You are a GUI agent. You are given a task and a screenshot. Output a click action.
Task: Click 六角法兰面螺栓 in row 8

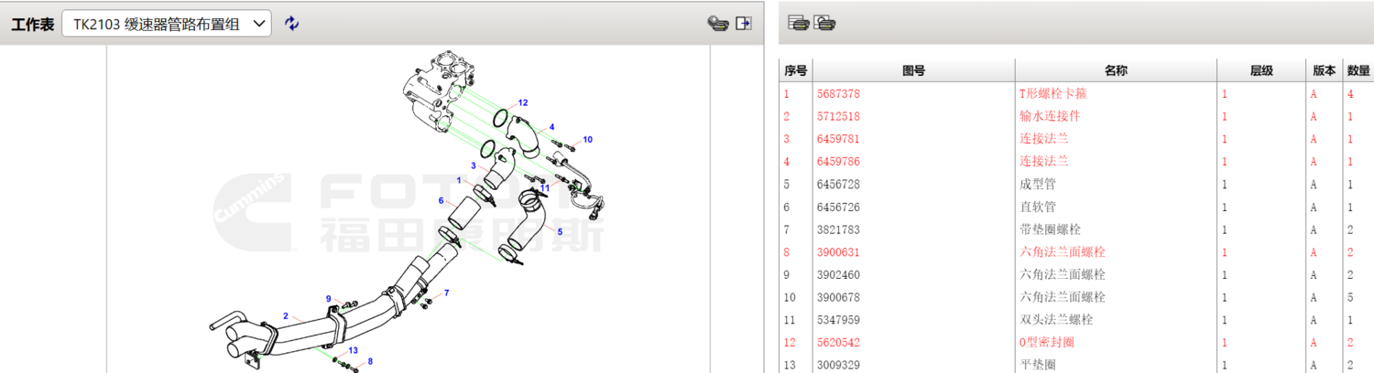[x=1063, y=252]
